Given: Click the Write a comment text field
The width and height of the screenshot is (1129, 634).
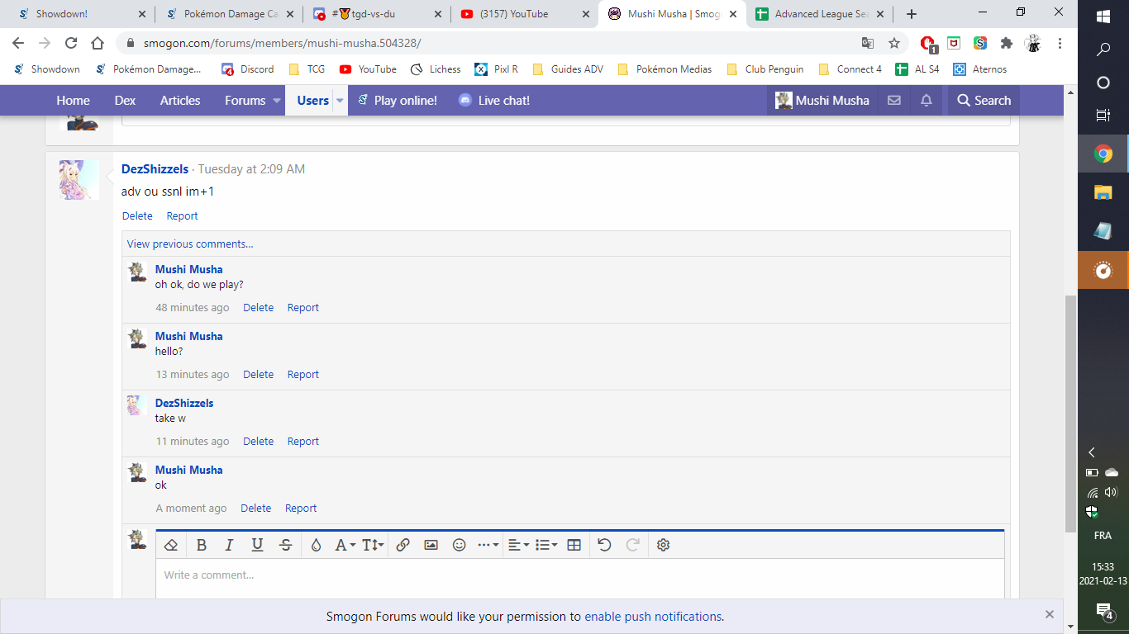Looking at the screenshot, I should click(x=579, y=575).
